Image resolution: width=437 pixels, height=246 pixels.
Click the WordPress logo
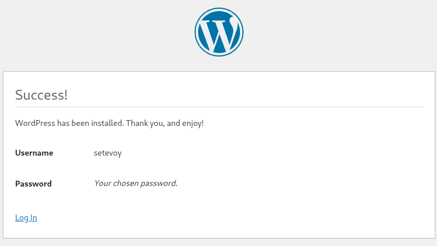[x=218, y=33]
